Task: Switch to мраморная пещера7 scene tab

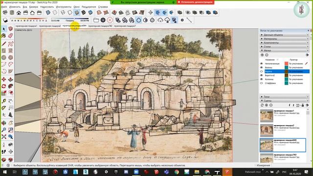Action: [125, 26]
